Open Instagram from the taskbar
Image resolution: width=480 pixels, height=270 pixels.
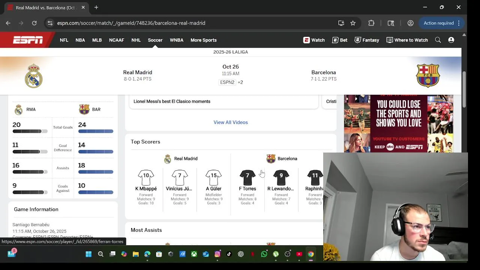click(217, 254)
